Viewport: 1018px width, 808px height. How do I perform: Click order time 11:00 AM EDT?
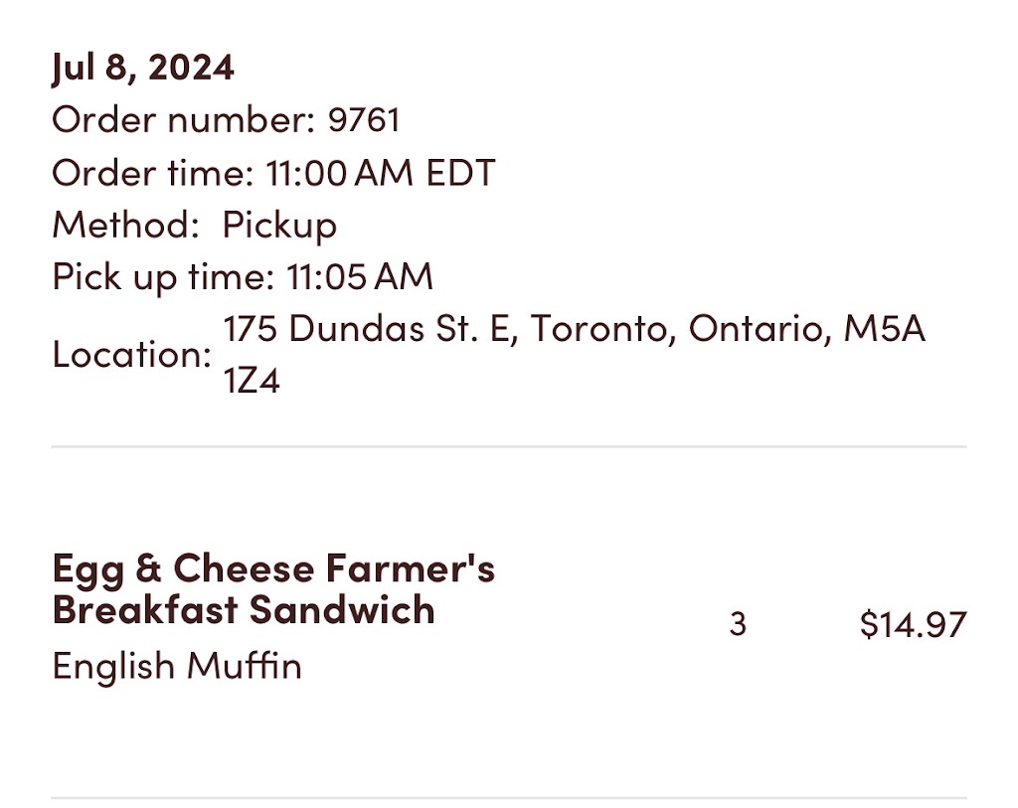381,173
